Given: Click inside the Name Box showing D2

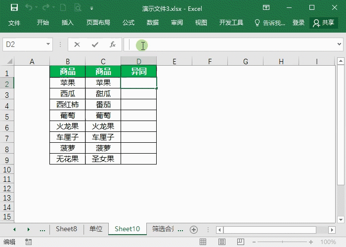Looking at the screenshot, I should 23,44.
